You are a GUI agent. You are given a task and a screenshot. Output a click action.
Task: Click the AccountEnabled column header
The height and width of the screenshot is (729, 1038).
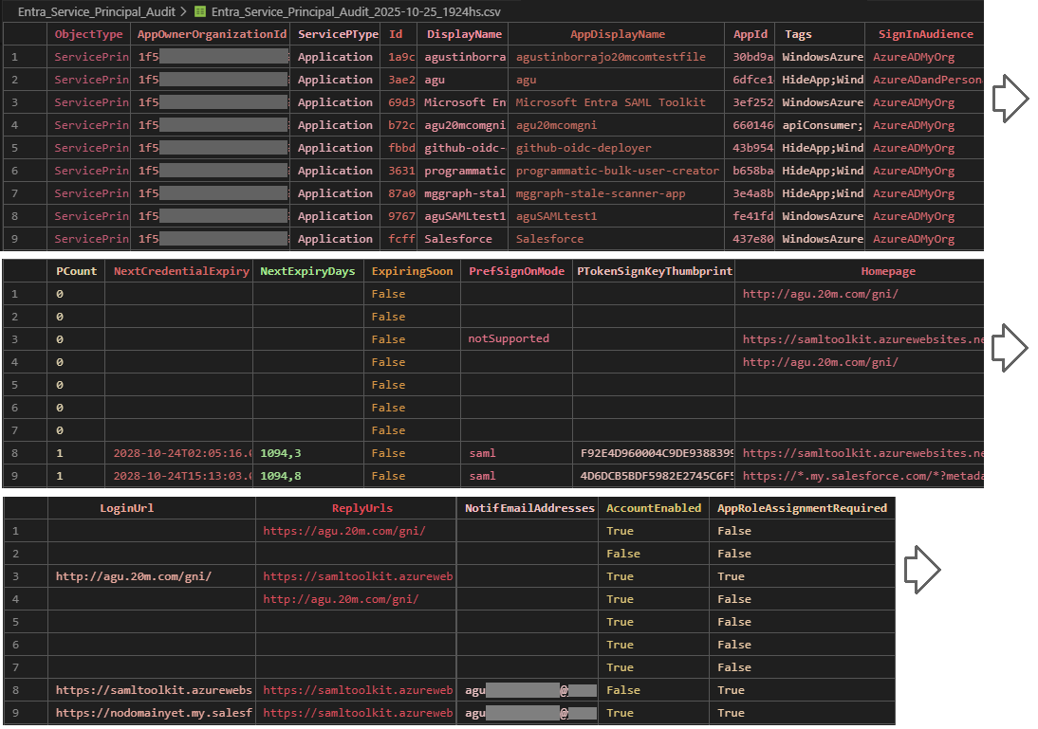coord(654,508)
